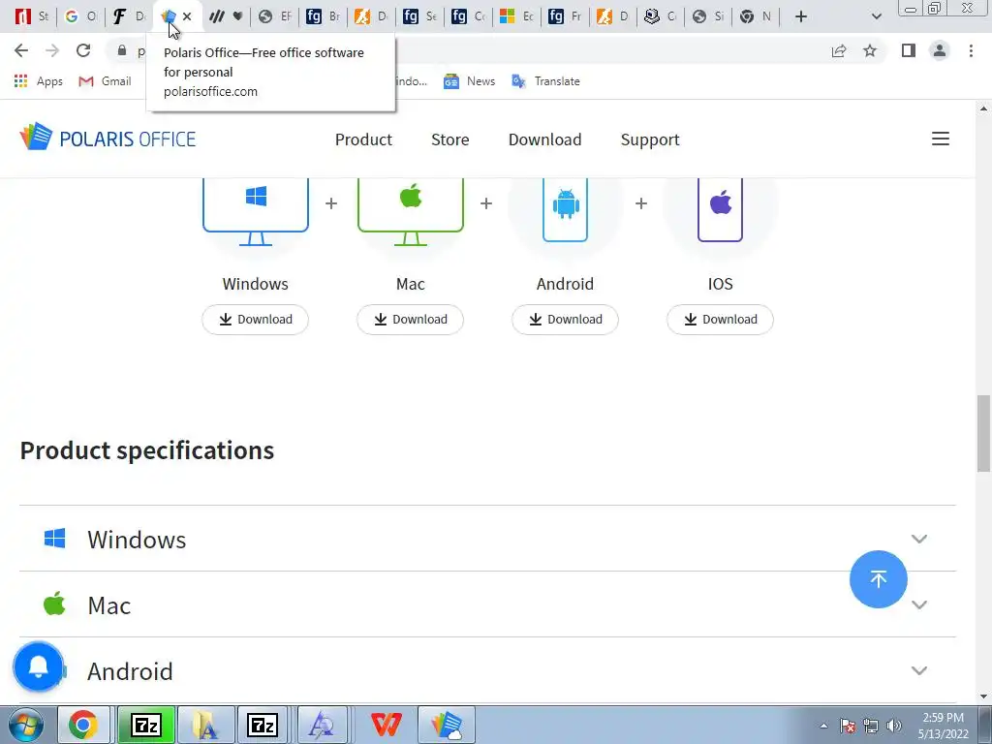Image resolution: width=992 pixels, height=744 pixels.
Task: Open Chrome's three-dot menu
Action: [x=971, y=50]
